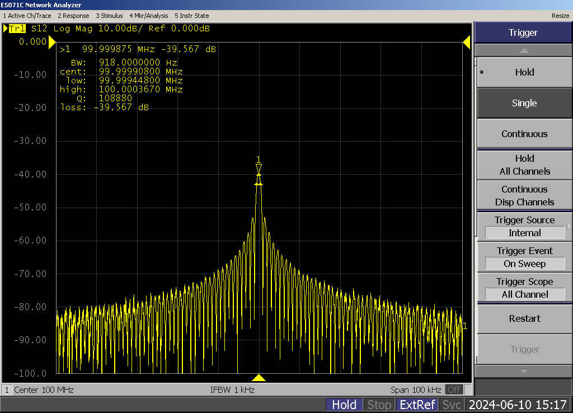Click the Resize button in the menu bar

(x=560, y=16)
